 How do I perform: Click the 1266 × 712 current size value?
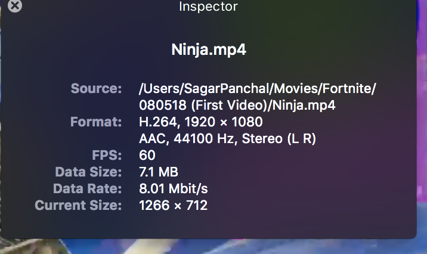click(x=173, y=206)
